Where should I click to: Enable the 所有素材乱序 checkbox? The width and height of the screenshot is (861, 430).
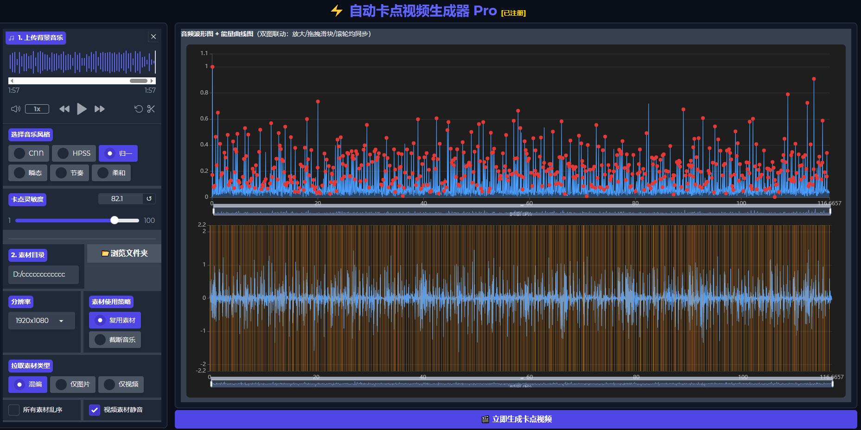pyautogui.click(x=14, y=410)
